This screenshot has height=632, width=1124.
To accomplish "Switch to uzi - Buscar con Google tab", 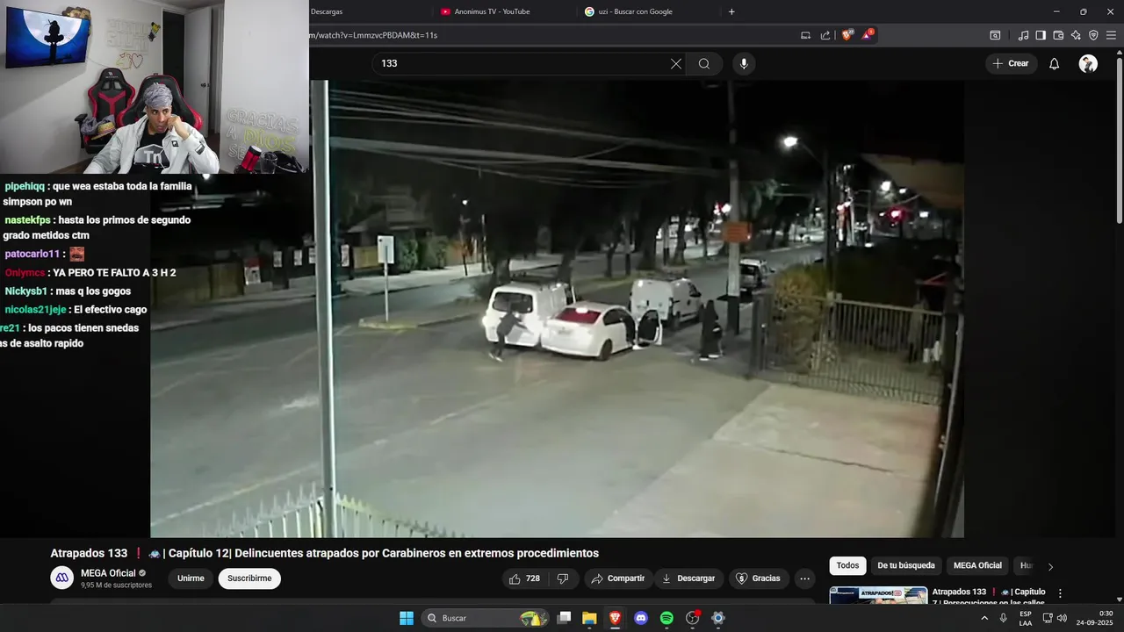I will pos(635,11).
